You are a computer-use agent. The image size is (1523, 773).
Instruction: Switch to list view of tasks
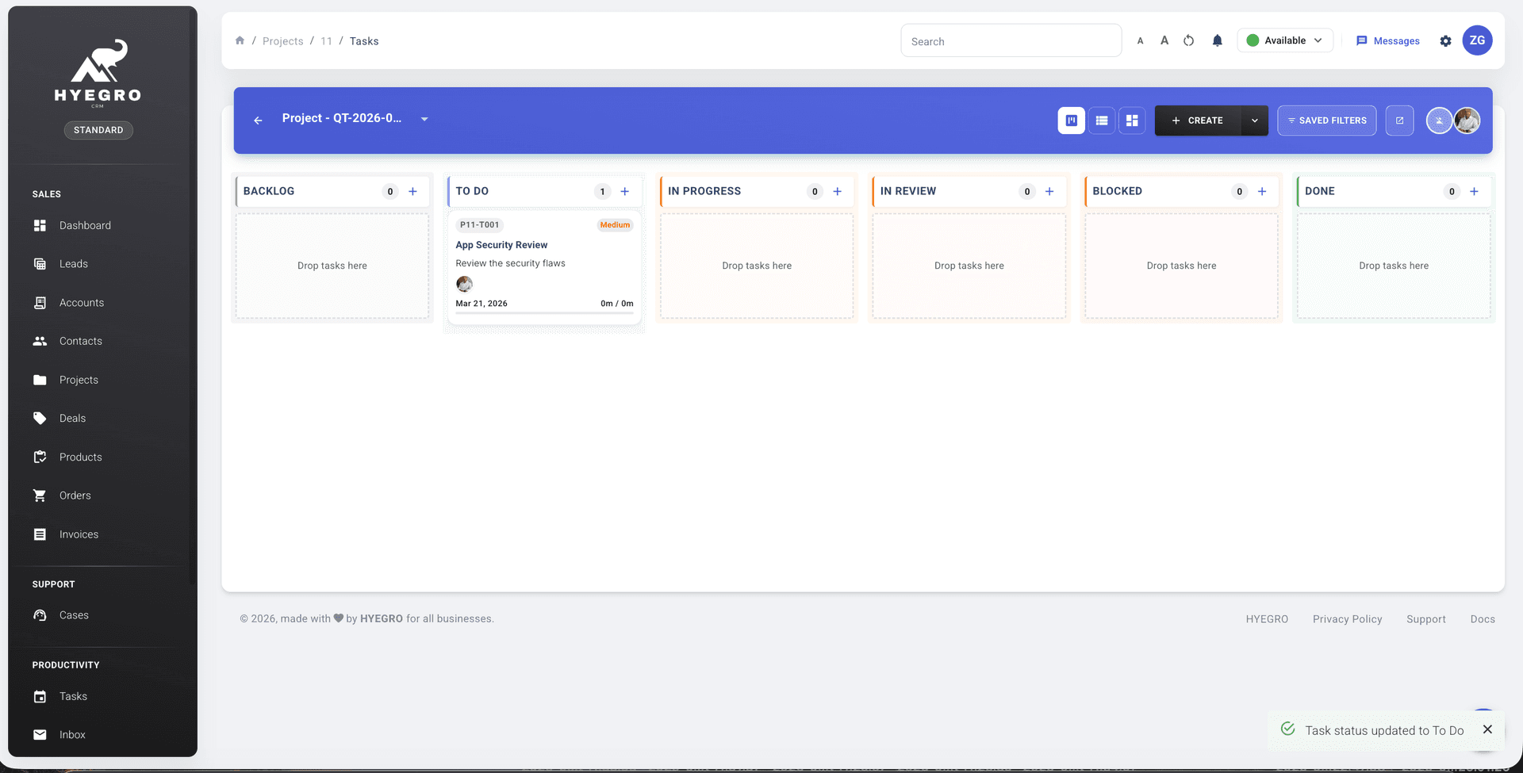[x=1102, y=121]
